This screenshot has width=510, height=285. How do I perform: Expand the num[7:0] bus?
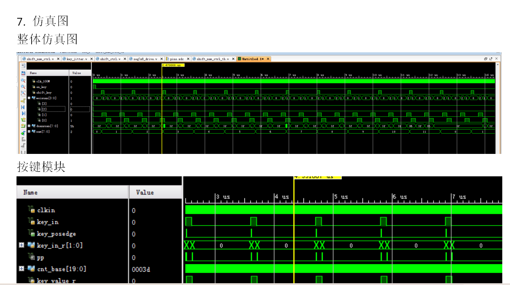29,131
